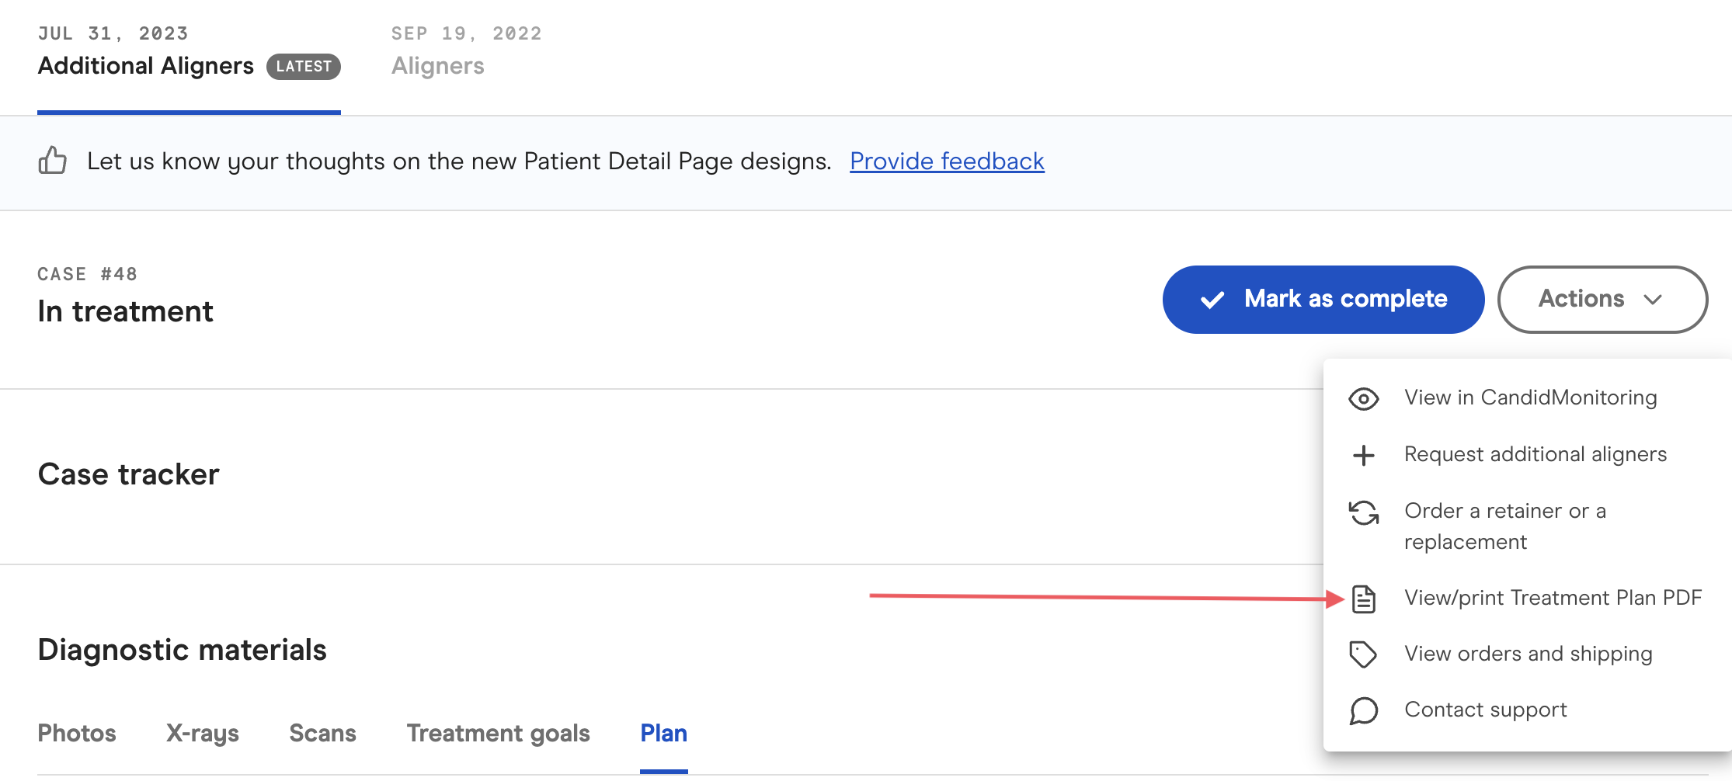Open the Sep 19, 2022 Aligners tab
The image size is (1732, 781).
point(437,65)
